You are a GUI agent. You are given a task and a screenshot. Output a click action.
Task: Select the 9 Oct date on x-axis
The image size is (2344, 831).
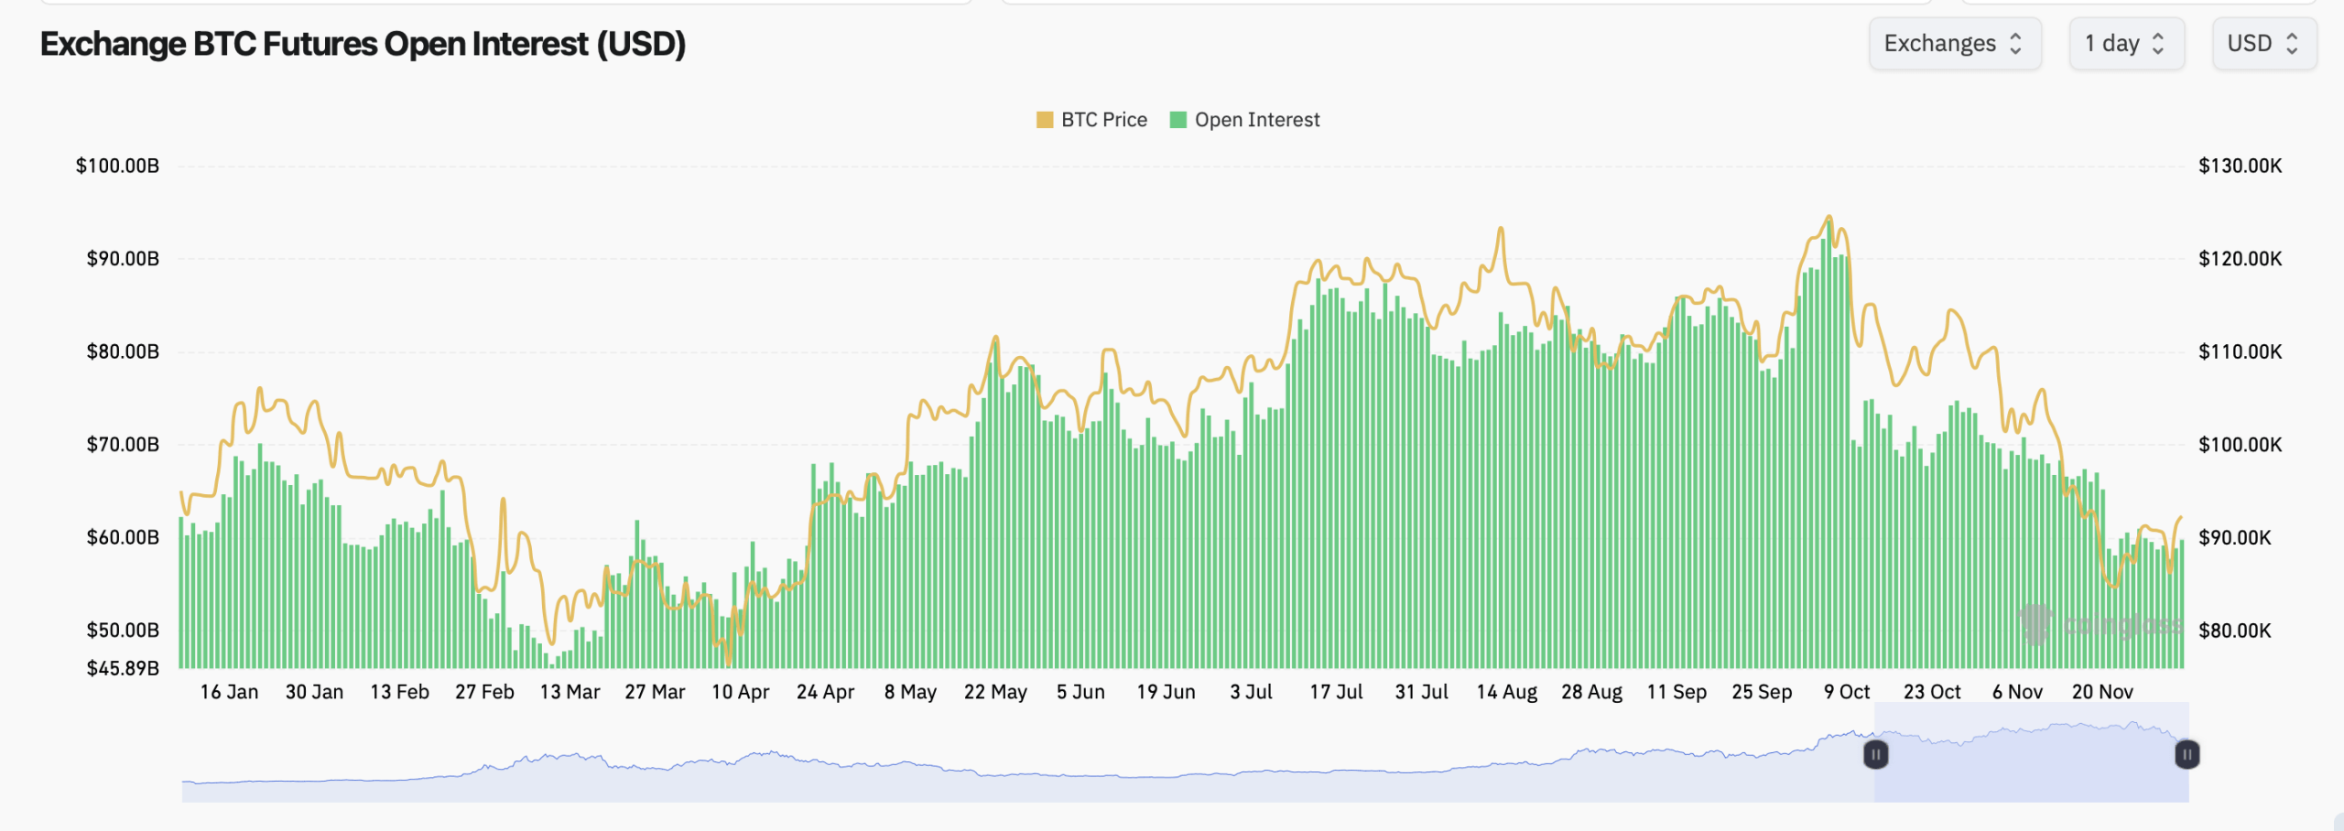(x=1847, y=692)
